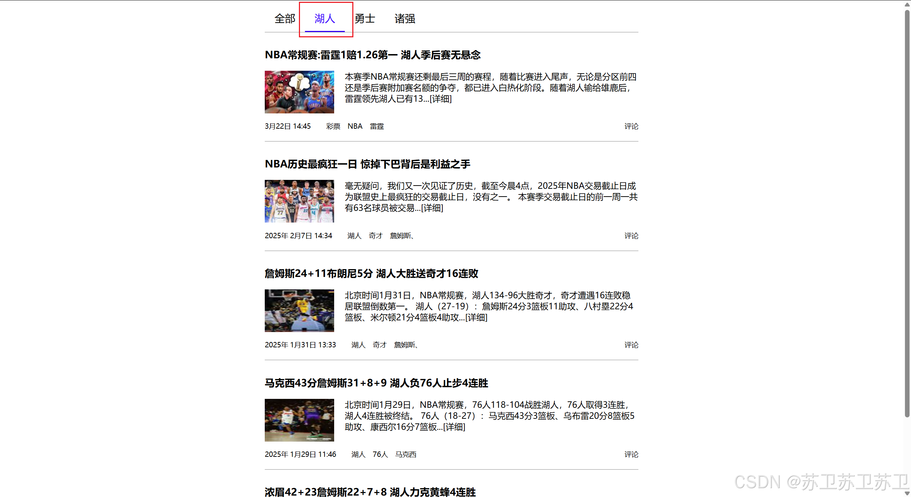
Task: Click thumbnail of the 雷霆 odds article
Action: tap(299, 92)
